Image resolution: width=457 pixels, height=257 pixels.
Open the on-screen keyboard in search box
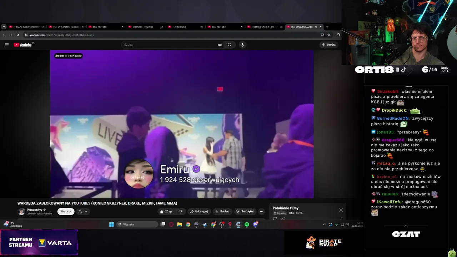tap(220, 45)
